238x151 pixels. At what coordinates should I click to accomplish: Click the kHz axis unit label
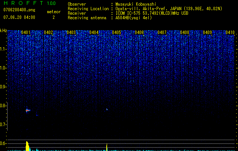click(x=3, y=31)
